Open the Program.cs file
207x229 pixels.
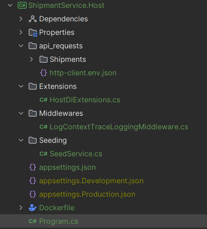coord(59,221)
